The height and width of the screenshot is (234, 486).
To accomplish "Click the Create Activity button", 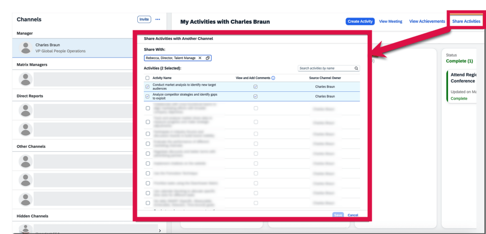I will (x=360, y=21).
